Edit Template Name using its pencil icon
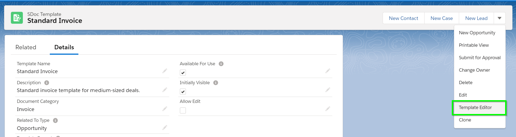Image resolution: width=516 pixels, height=137 pixels. pyautogui.click(x=165, y=71)
